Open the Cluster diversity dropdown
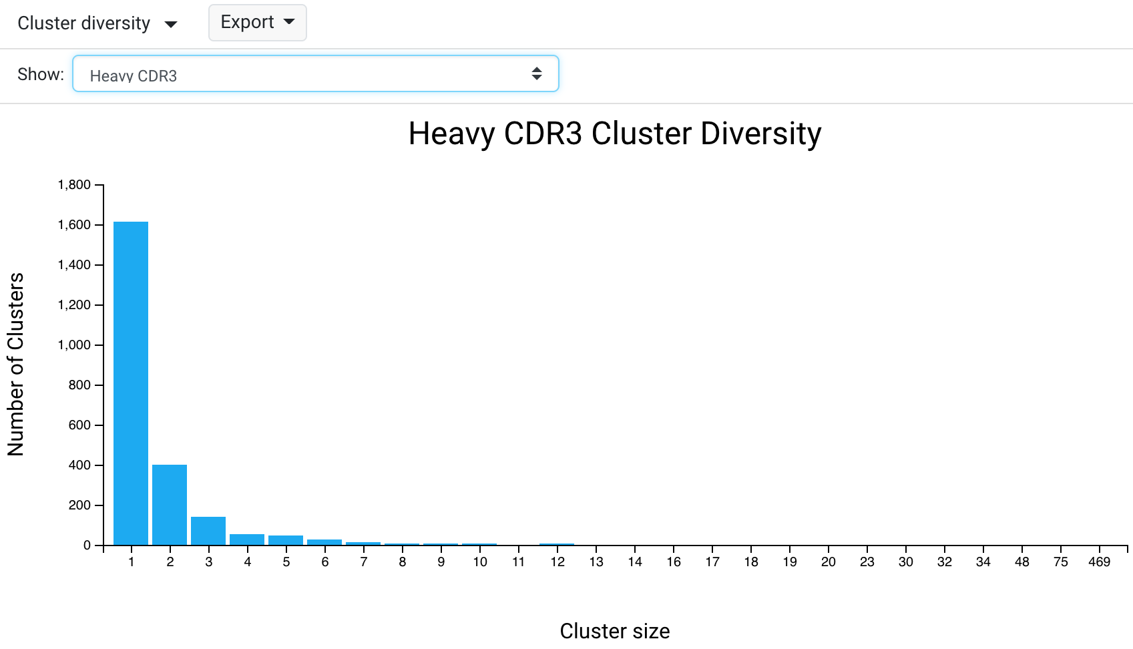Screen dimensions: 1133x649 click(x=97, y=23)
